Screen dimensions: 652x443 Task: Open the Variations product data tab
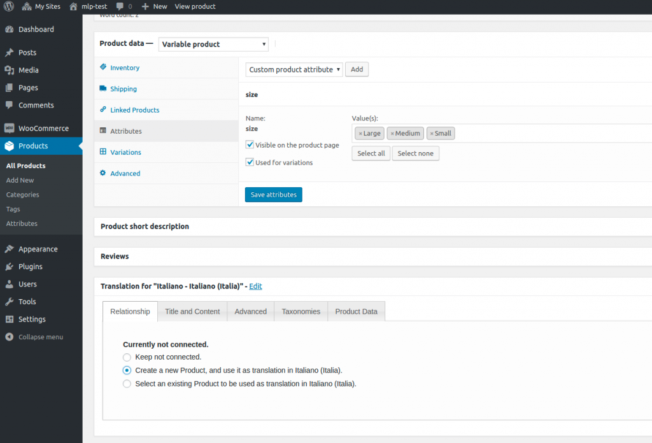click(x=125, y=152)
